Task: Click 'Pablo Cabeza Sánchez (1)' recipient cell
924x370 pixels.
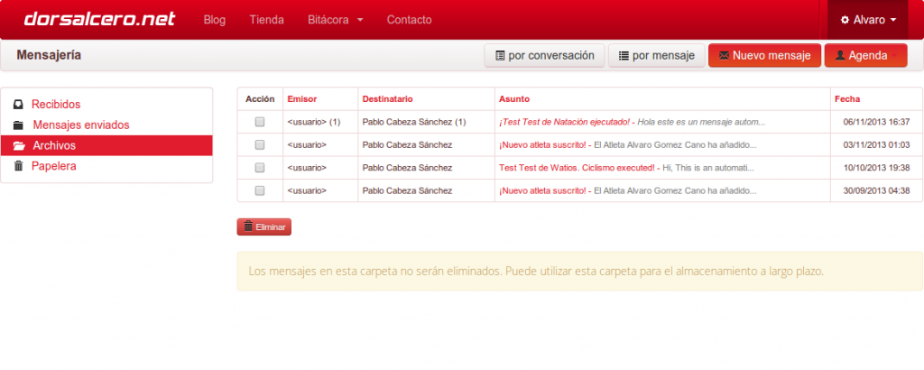Action: 414,122
